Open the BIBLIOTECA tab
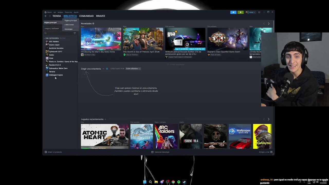The height and width of the screenshot is (185, 329). (x=70, y=16)
